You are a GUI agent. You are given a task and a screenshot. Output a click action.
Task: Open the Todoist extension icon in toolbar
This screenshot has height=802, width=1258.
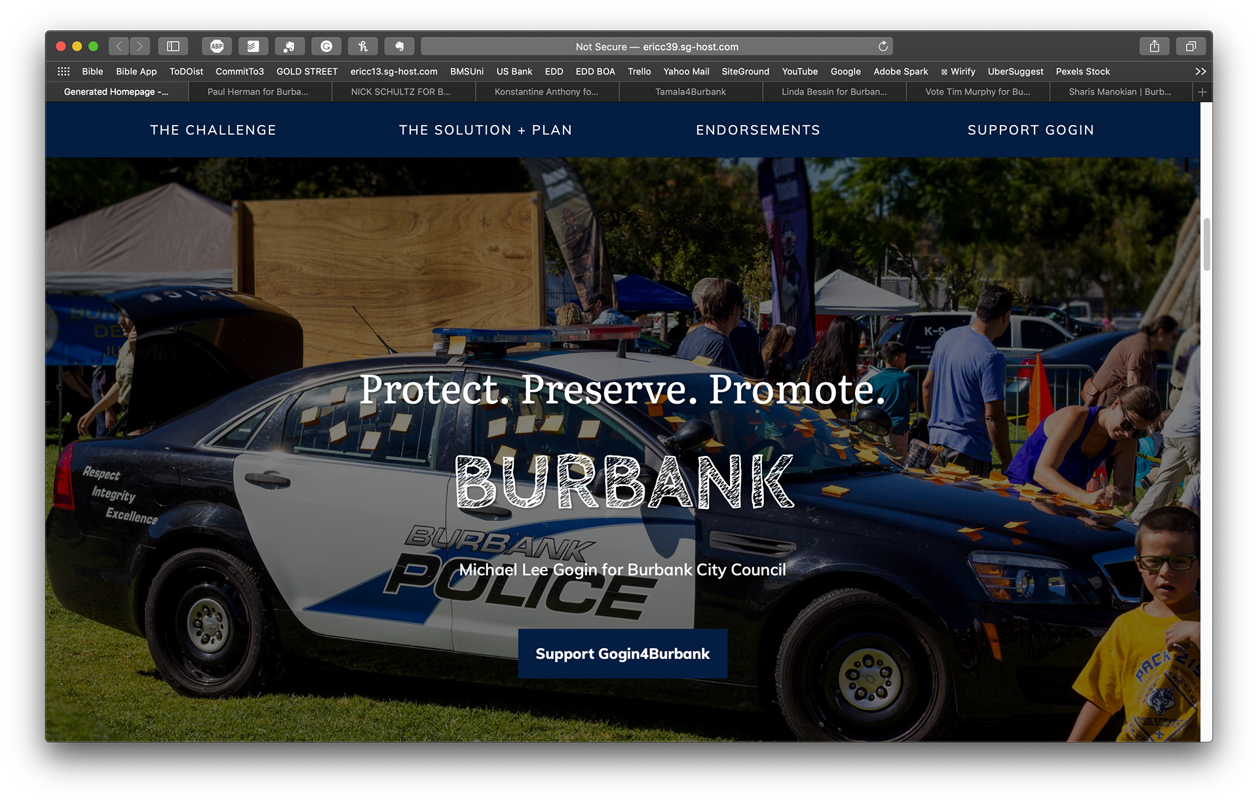click(x=253, y=47)
